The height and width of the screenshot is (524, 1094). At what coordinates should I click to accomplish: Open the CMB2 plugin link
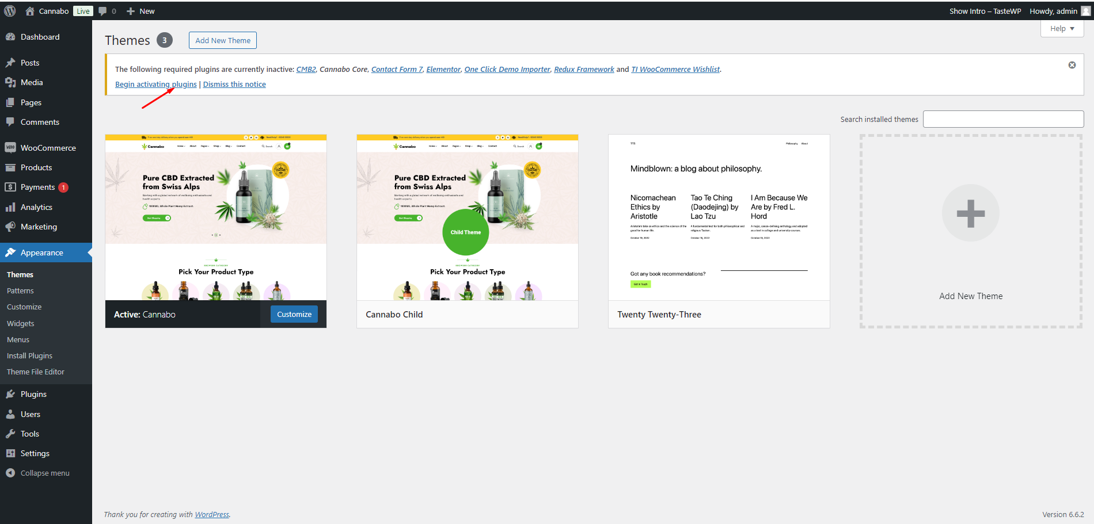click(x=306, y=69)
